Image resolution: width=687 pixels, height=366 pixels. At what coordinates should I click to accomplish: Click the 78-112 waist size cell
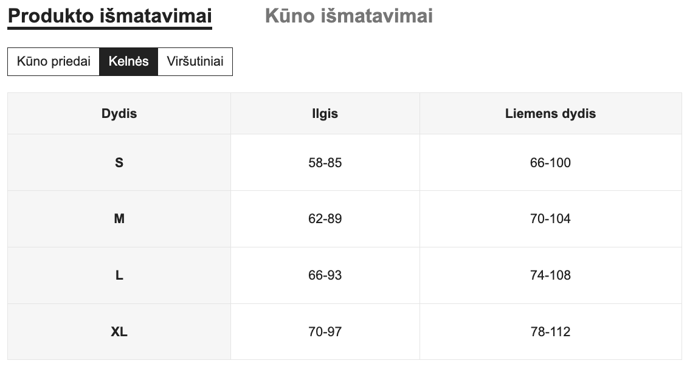point(550,332)
